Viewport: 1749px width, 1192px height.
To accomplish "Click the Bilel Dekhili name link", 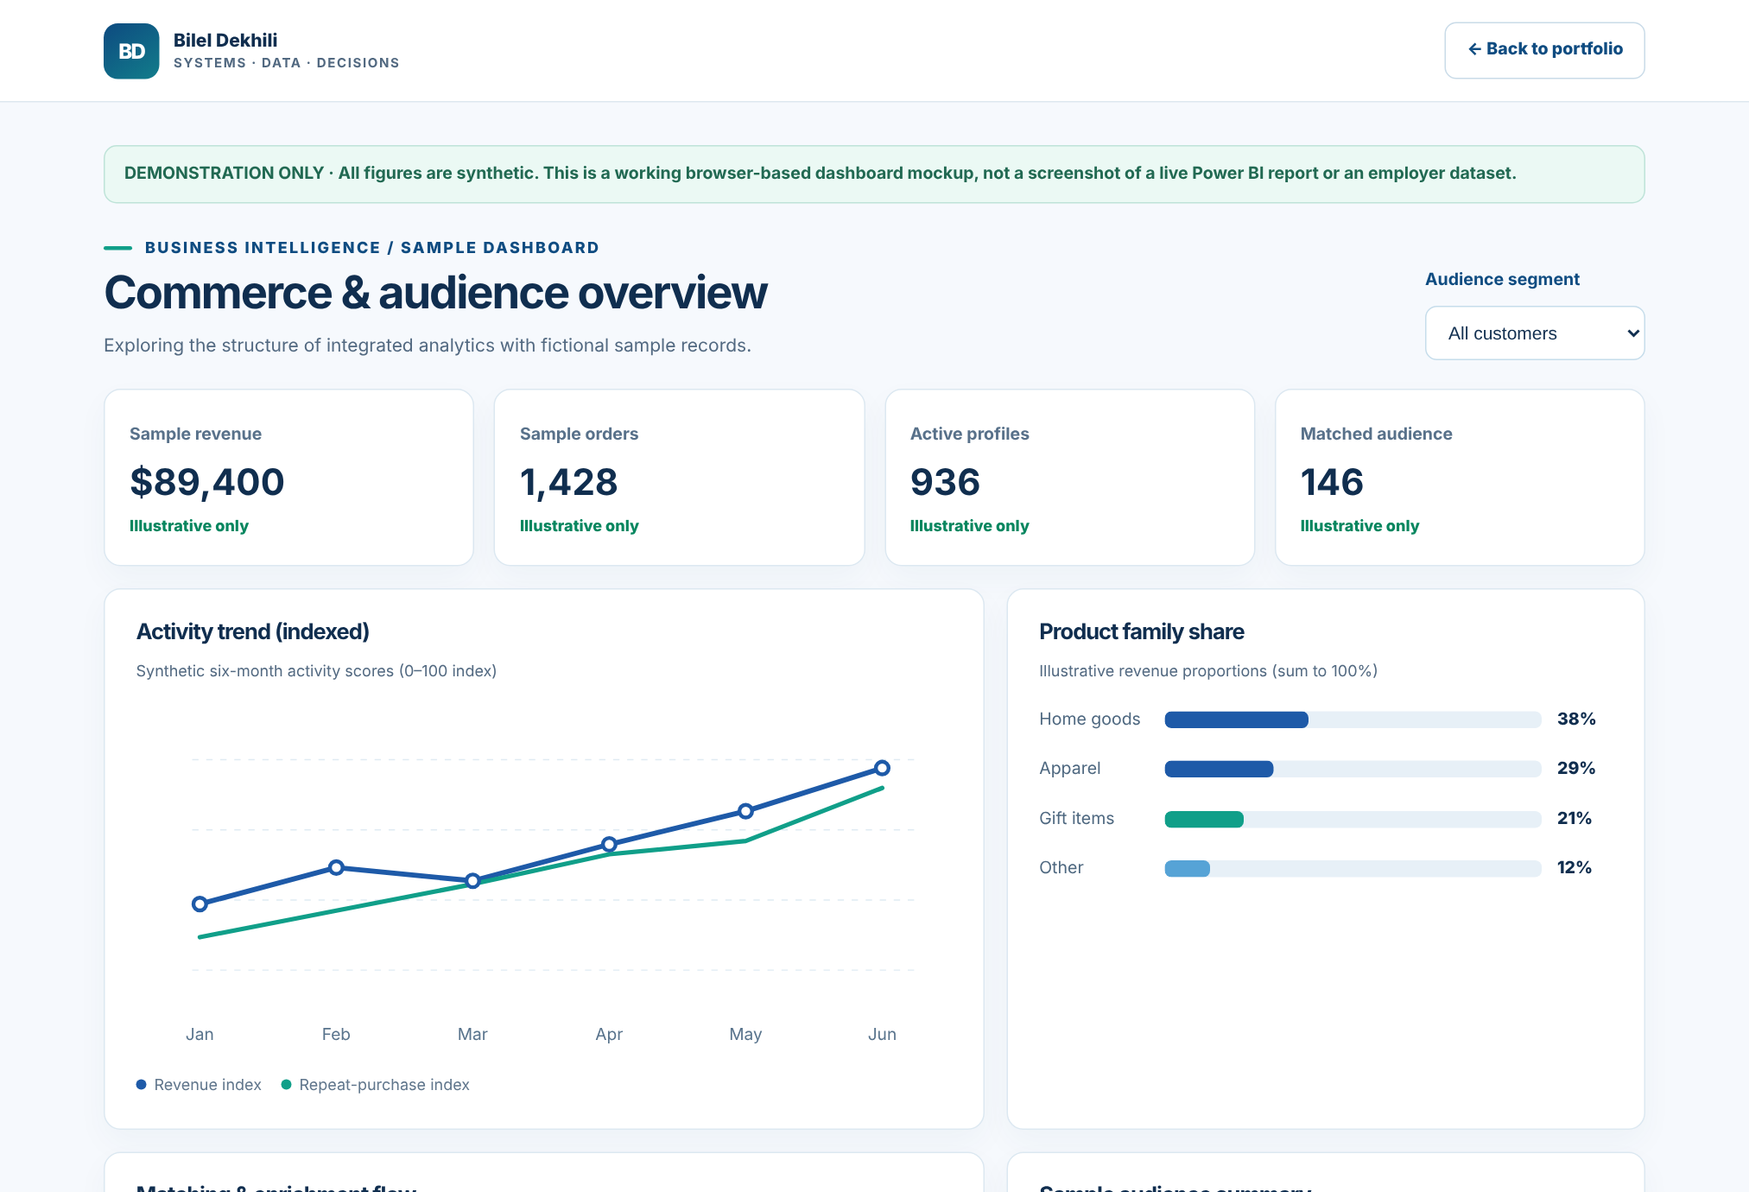I will click(225, 41).
